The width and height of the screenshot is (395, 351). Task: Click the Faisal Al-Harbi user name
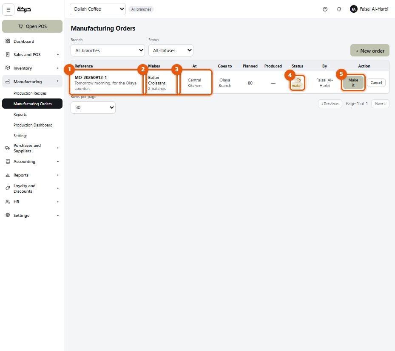pos(374,9)
